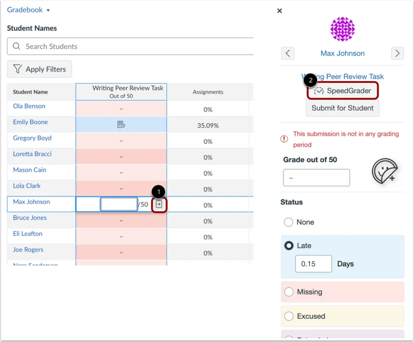Select the Late status radio button

point(289,245)
